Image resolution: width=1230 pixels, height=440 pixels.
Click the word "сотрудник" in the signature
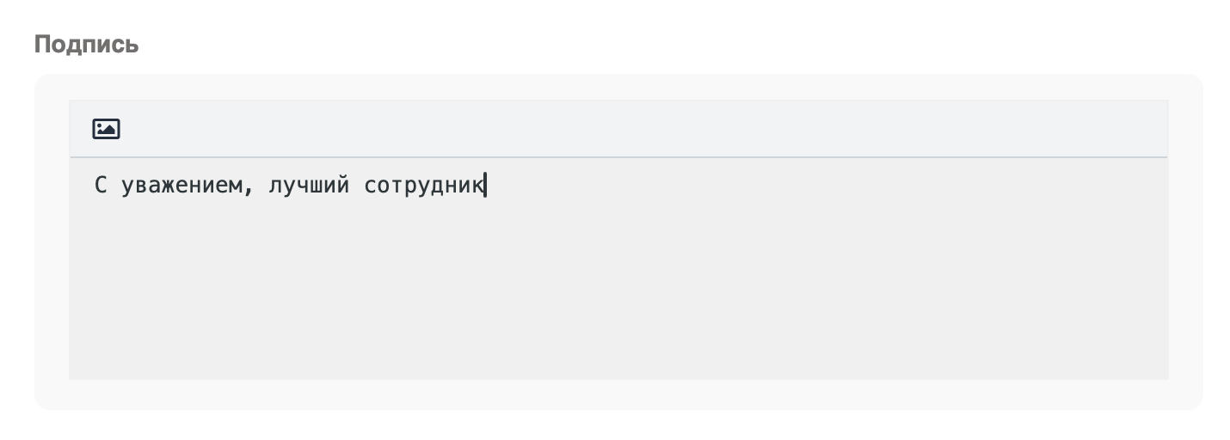click(424, 186)
